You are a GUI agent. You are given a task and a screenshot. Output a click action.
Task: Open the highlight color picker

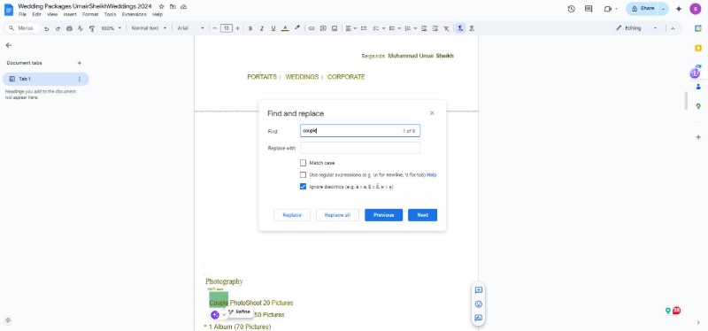(296, 28)
